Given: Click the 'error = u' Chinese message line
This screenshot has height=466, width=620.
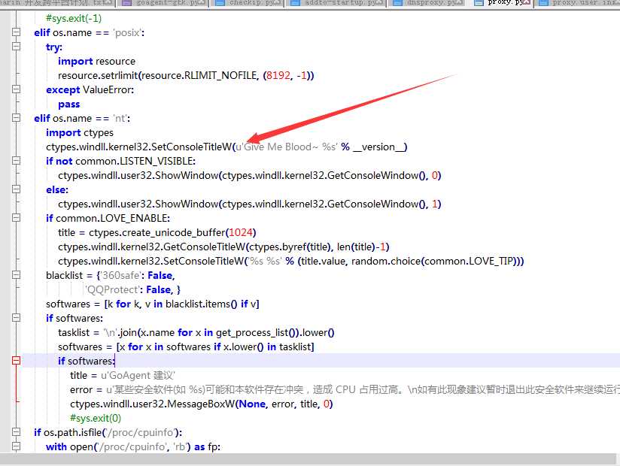Looking at the screenshot, I should [344, 389].
